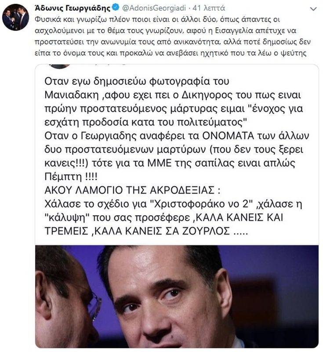This screenshot has width=323, height=352.
Task: Click the blue verified badge icon
Action: click(x=116, y=7)
